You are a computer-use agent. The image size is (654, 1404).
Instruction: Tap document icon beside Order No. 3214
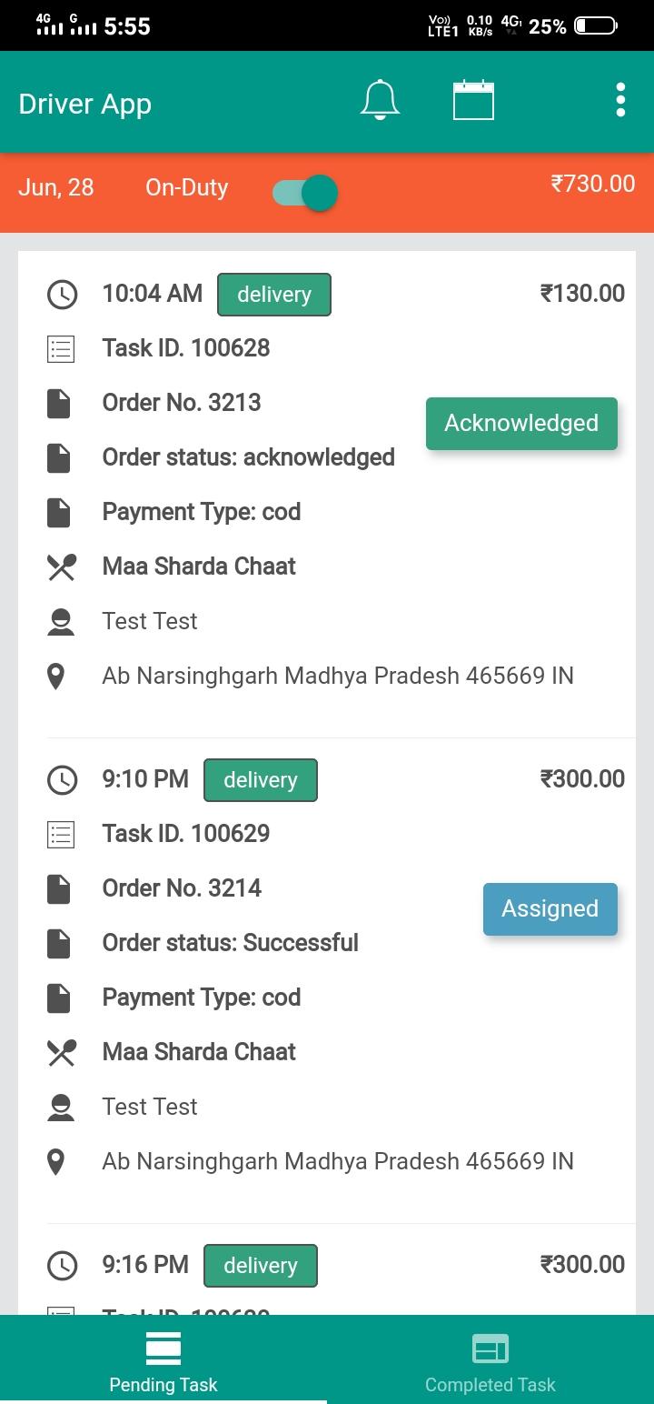tap(59, 888)
